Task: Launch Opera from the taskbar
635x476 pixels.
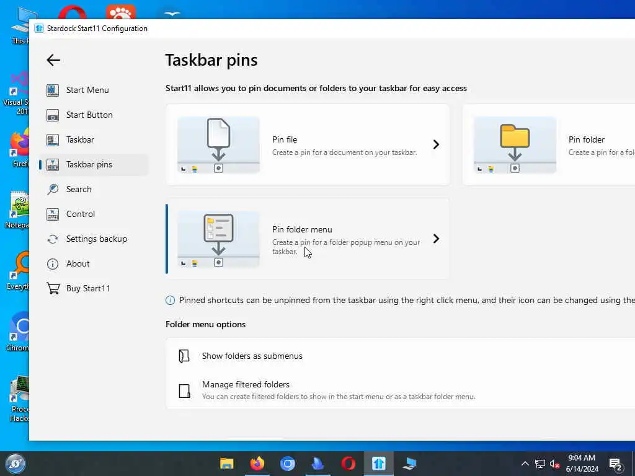Action: point(349,464)
